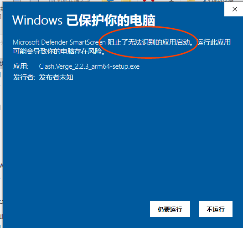The height and width of the screenshot is (228, 243).
Task: Click the folder icon with blue arrow above dialog
Action: tap(108, 1)
